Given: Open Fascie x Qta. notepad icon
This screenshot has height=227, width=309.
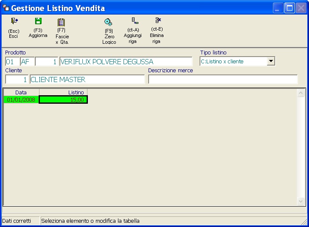Looking at the screenshot, I should 61,22.
